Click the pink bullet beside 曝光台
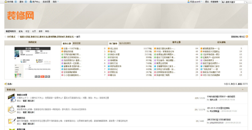 109,75
